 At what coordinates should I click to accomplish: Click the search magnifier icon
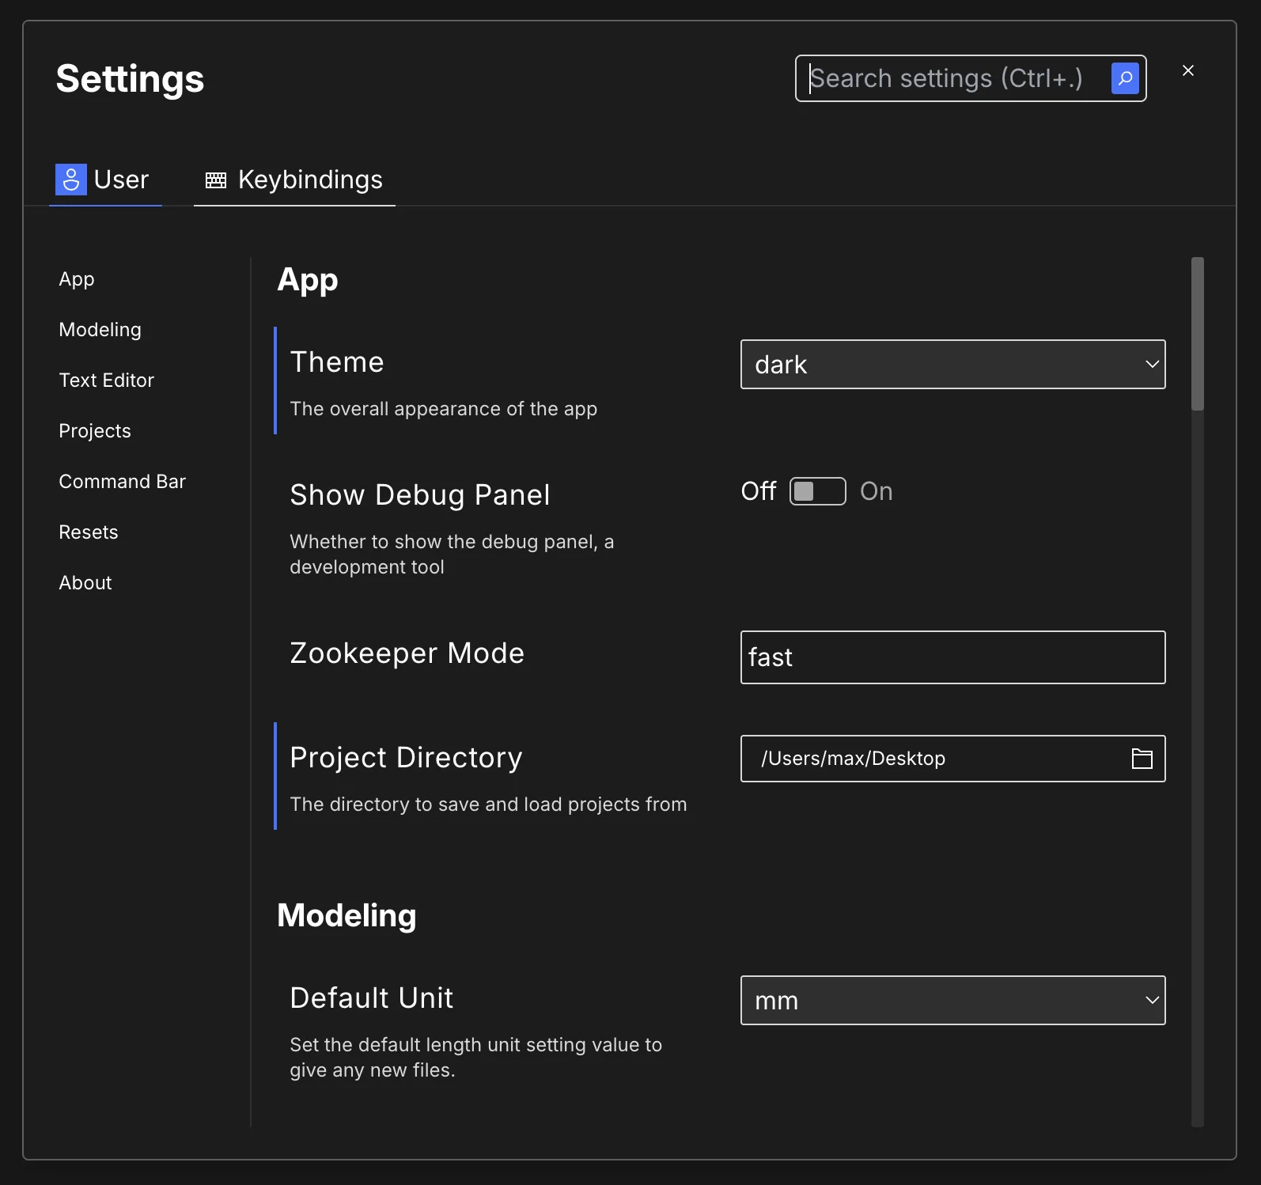click(1124, 78)
